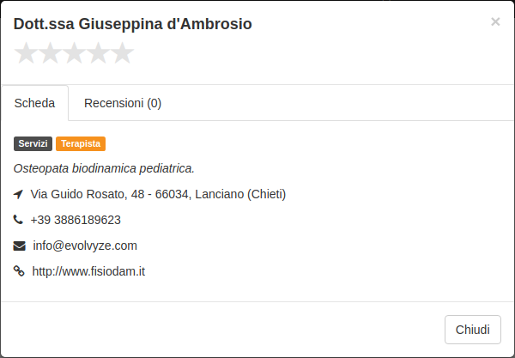This screenshot has width=515, height=358.
Task: Click the Dott.ssa Giuseppina d'Ambrosio title
Action: tap(133, 24)
